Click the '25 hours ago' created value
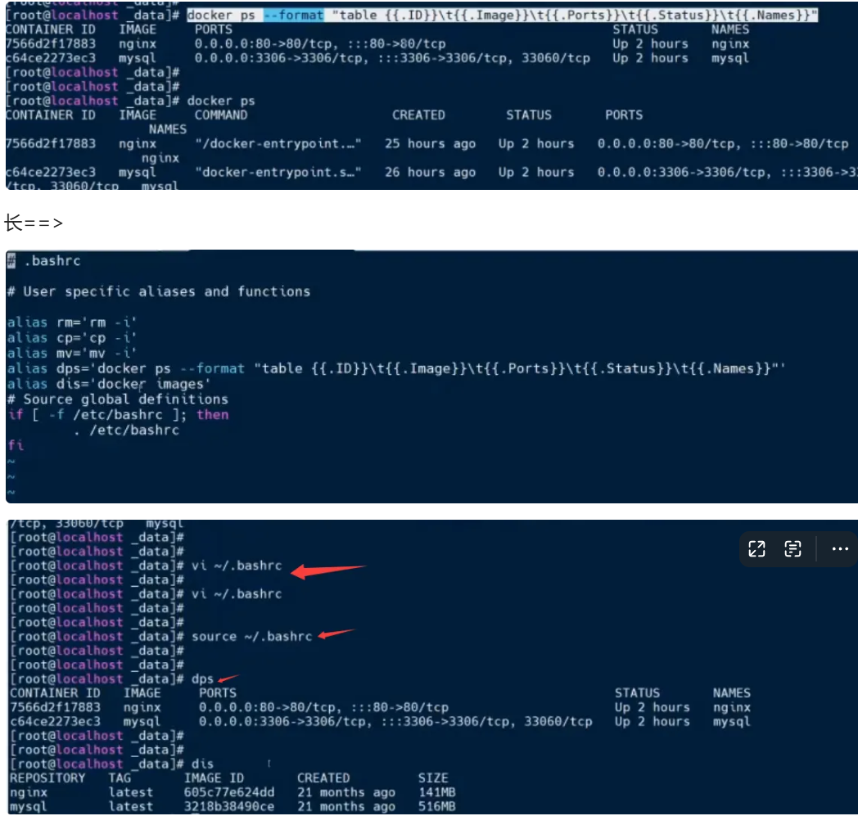 tap(430, 144)
